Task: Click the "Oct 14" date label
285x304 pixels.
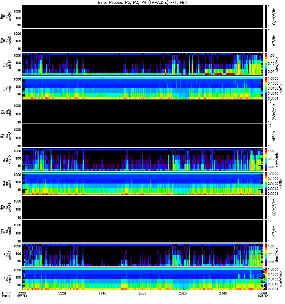Action: (22, 296)
